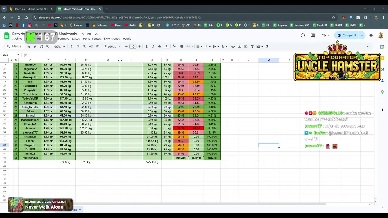Increase the font size

(139, 47)
